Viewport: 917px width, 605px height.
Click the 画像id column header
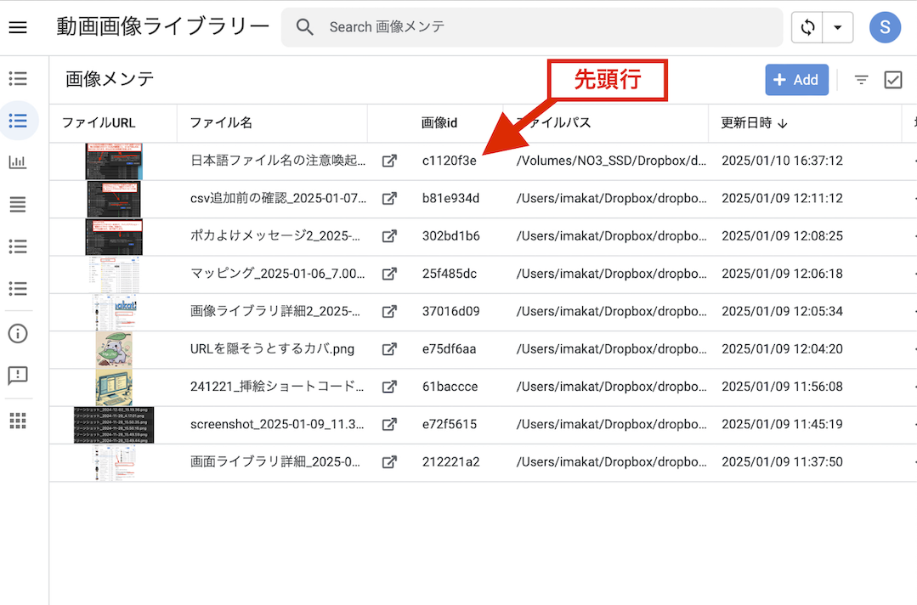(439, 123)
